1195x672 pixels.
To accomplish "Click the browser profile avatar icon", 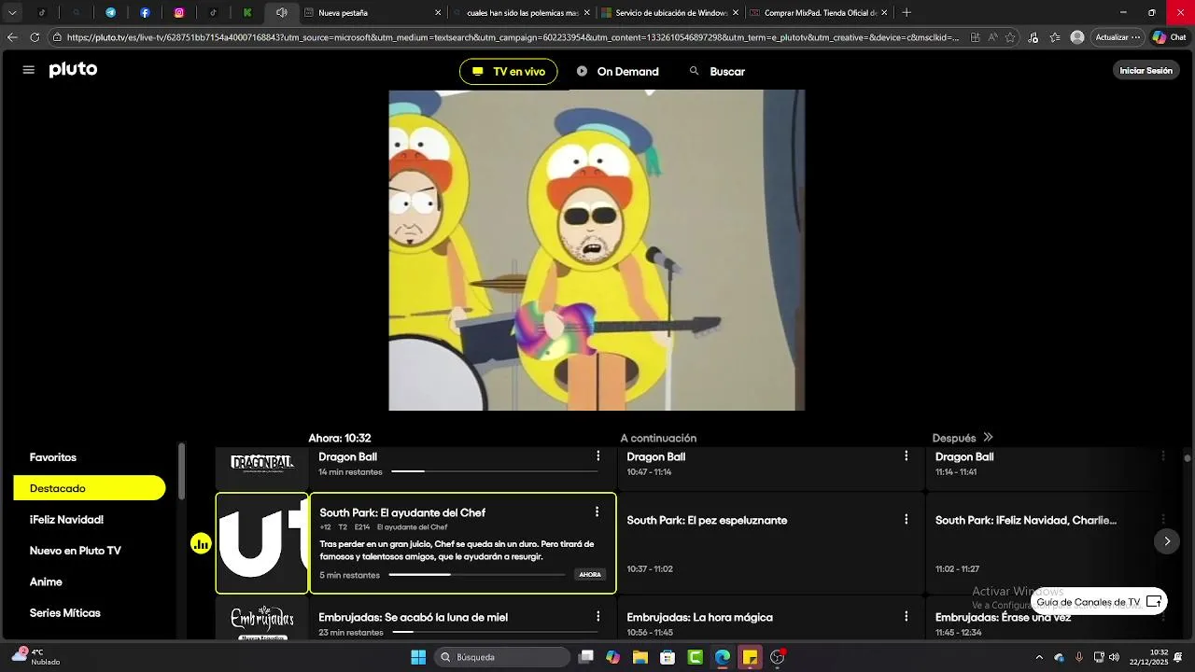I will (1077, 37).
